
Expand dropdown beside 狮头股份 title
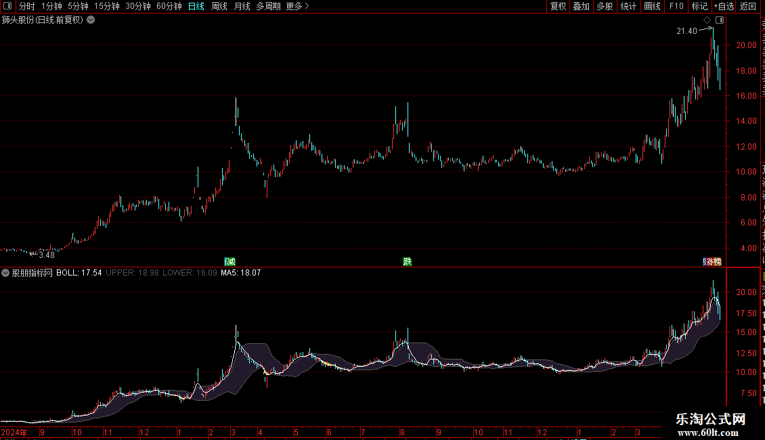click(x=91, y=20)
